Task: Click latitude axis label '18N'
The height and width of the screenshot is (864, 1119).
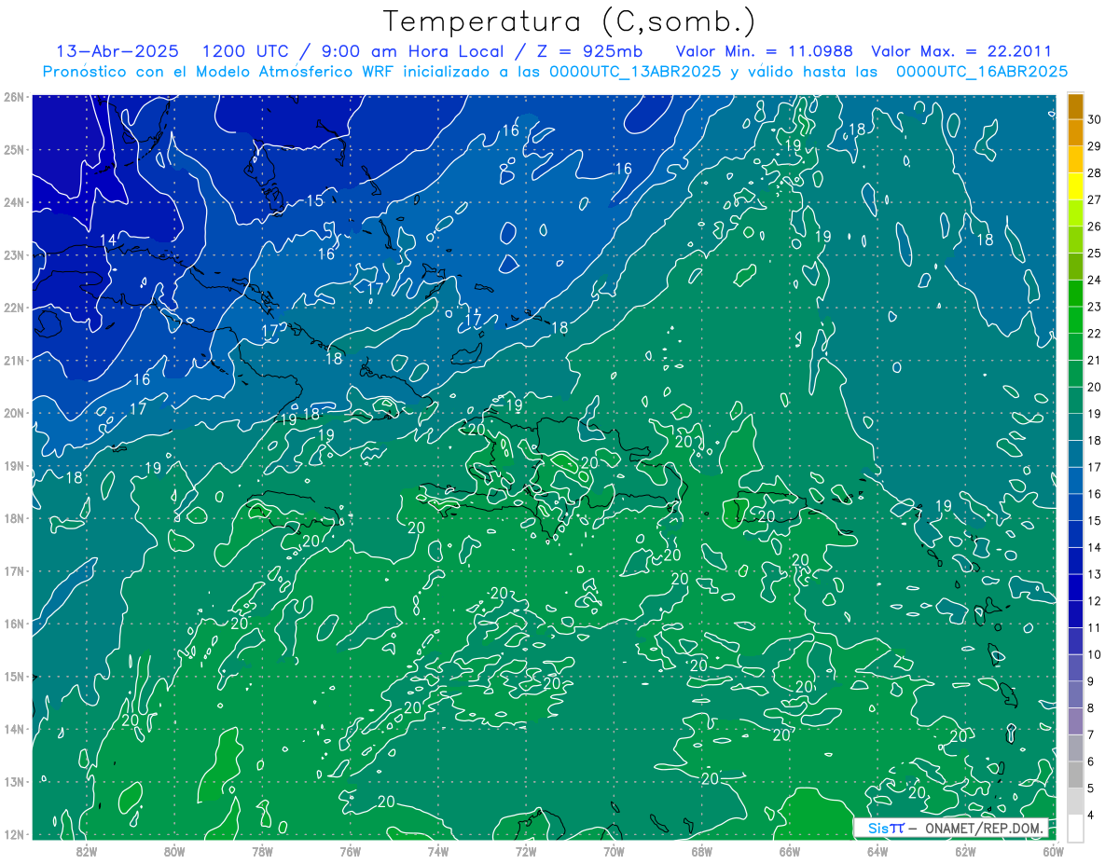Action: 14,518
